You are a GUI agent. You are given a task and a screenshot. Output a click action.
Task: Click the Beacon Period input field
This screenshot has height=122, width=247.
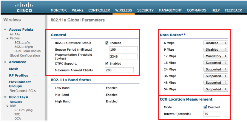tap(123, 49)
